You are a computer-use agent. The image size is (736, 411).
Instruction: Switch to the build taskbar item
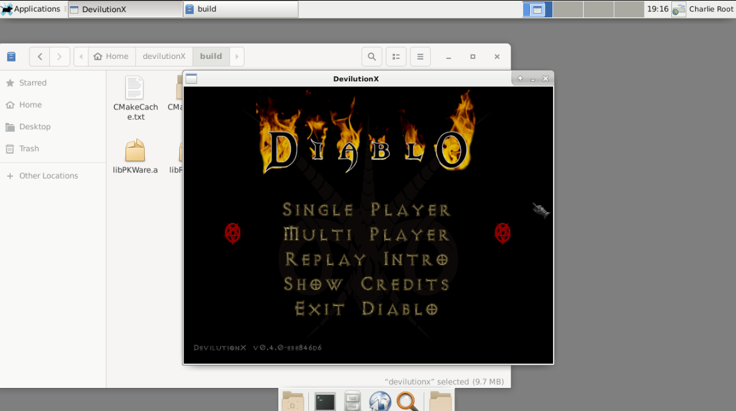tap(241, 9)
